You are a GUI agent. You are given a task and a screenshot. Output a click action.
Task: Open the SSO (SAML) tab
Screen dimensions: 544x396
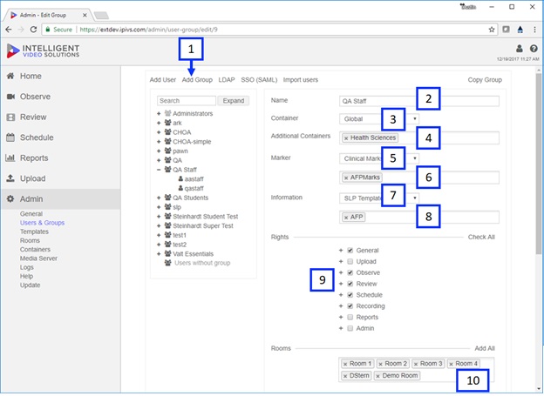point(259,80)
